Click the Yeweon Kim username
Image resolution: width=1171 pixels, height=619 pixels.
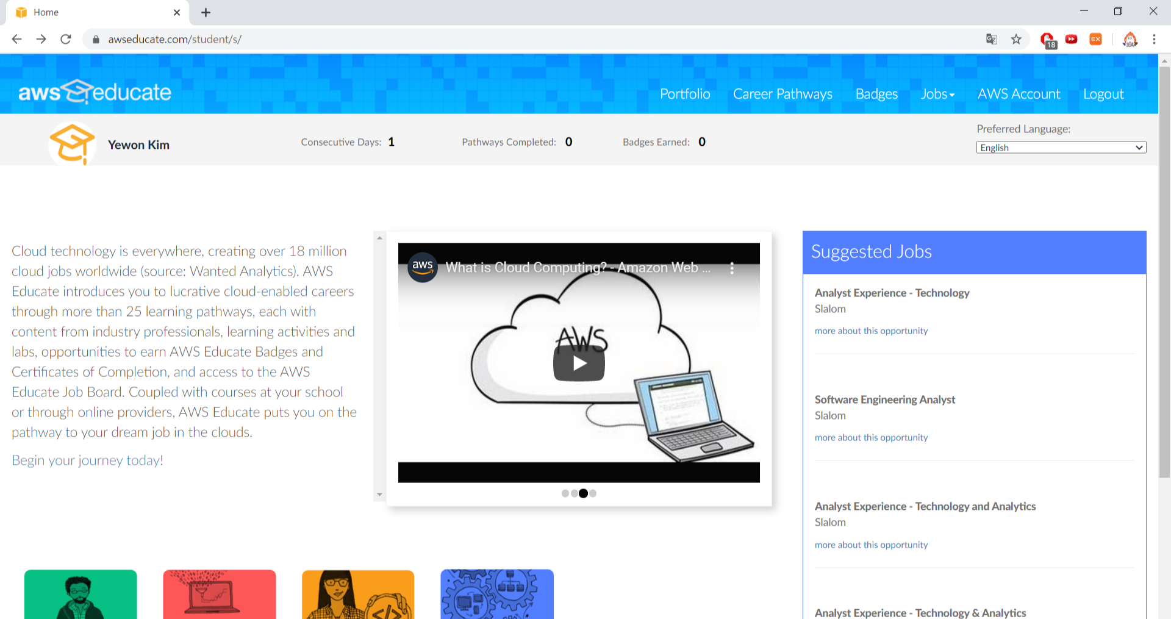click(138, 145)
